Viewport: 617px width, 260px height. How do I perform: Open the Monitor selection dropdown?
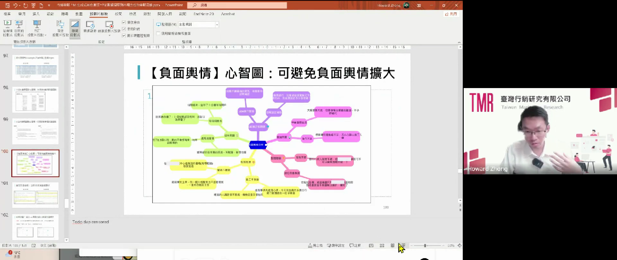pos(217,25)
